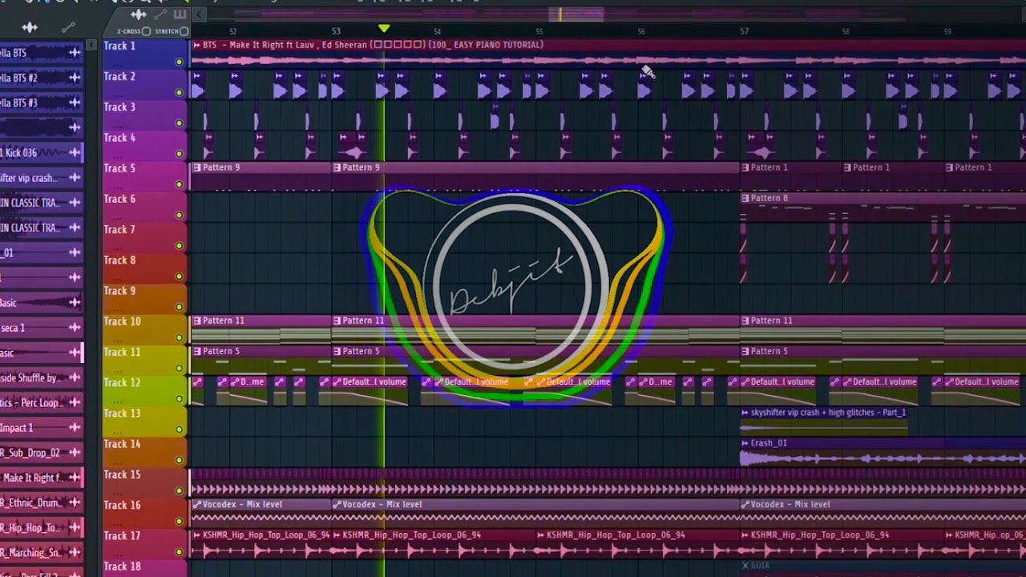This screenshot has width=1026, height=577.
Task: Open menu of BTS Make It Right audio clip
Action: coord(197,45)
